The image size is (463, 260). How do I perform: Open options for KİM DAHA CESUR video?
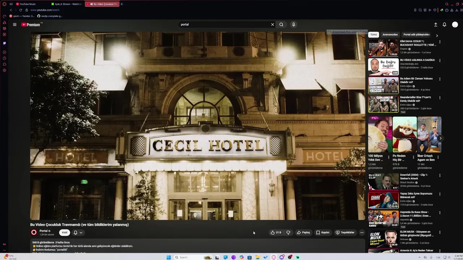(440, 42)
